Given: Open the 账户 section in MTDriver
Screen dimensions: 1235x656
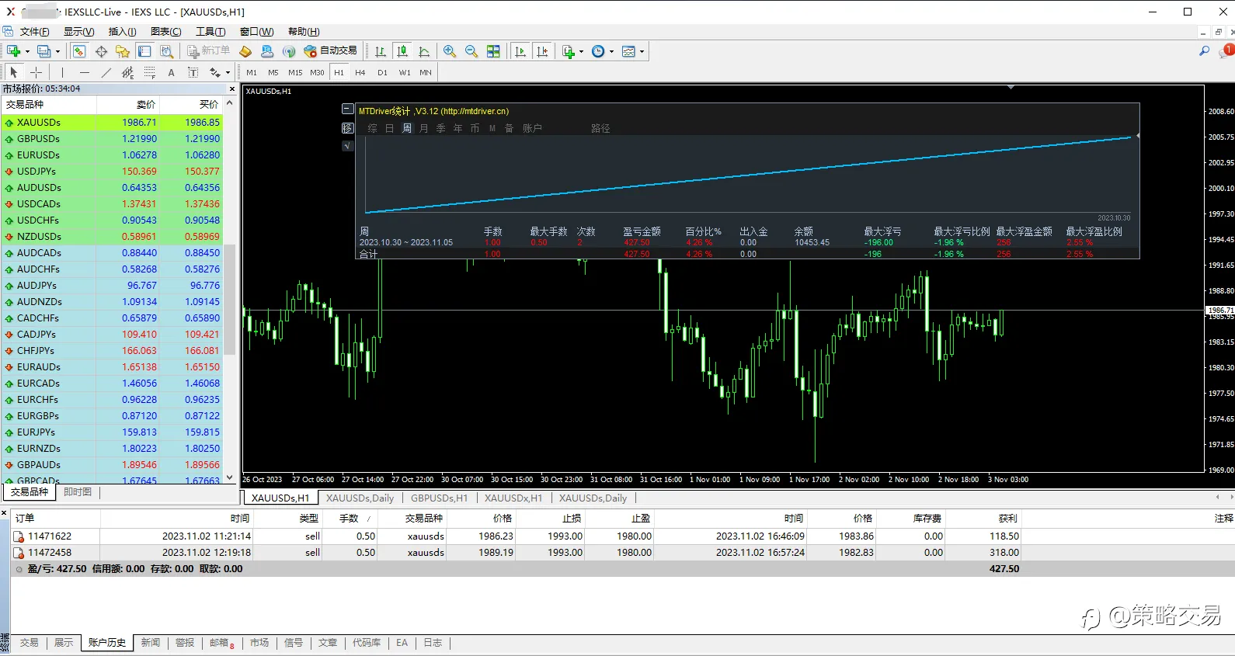Looking at the screenshot, I should pyautogui.click(x=532, y=129).
